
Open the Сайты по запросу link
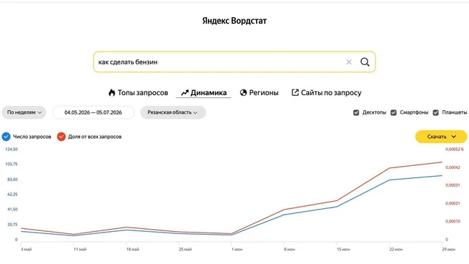(x=326, y=93)
